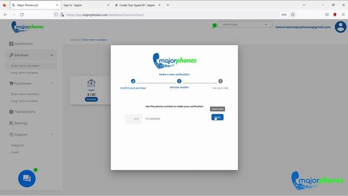Click the Purchases cart icon in sidebar
Image resolution: width=348 pixels, height=196 pixels.
point(11,83)
